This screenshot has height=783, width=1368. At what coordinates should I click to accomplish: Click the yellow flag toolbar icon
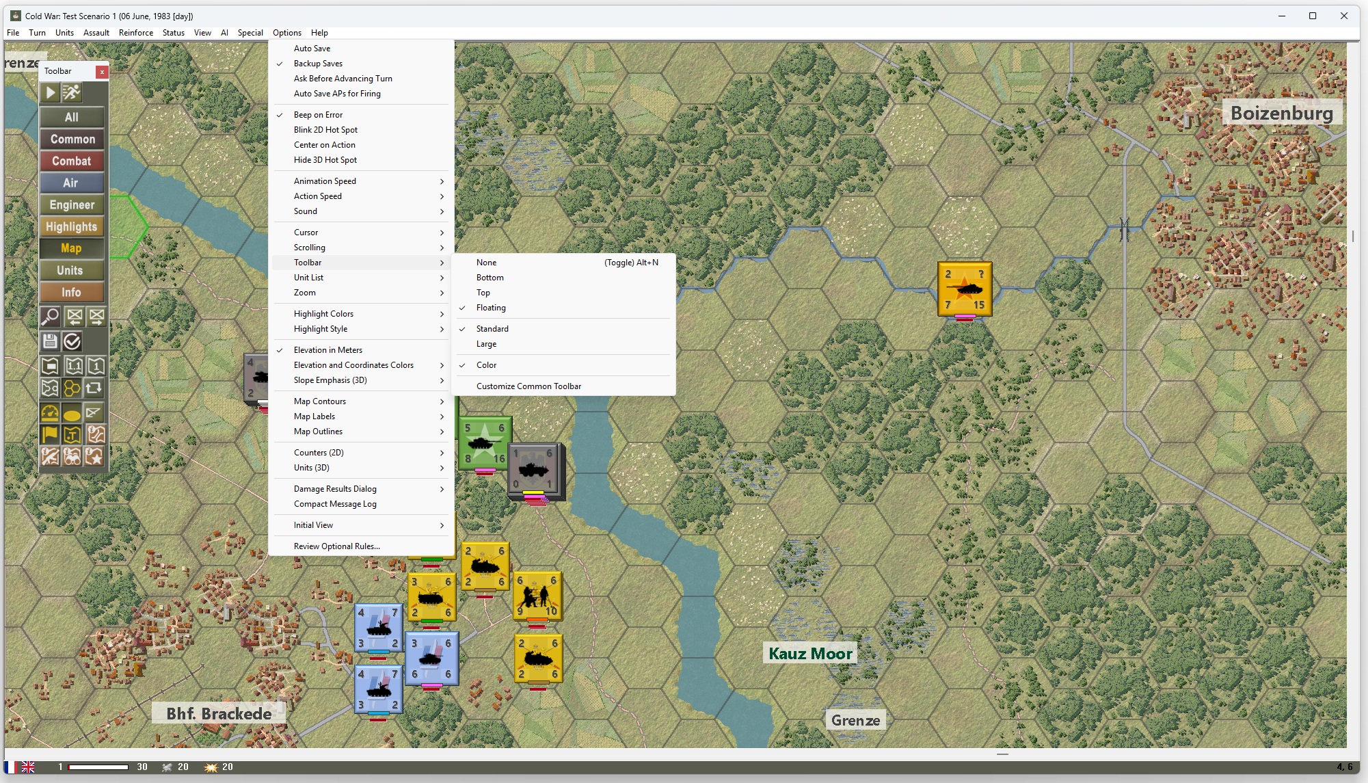tap(50, 434)
